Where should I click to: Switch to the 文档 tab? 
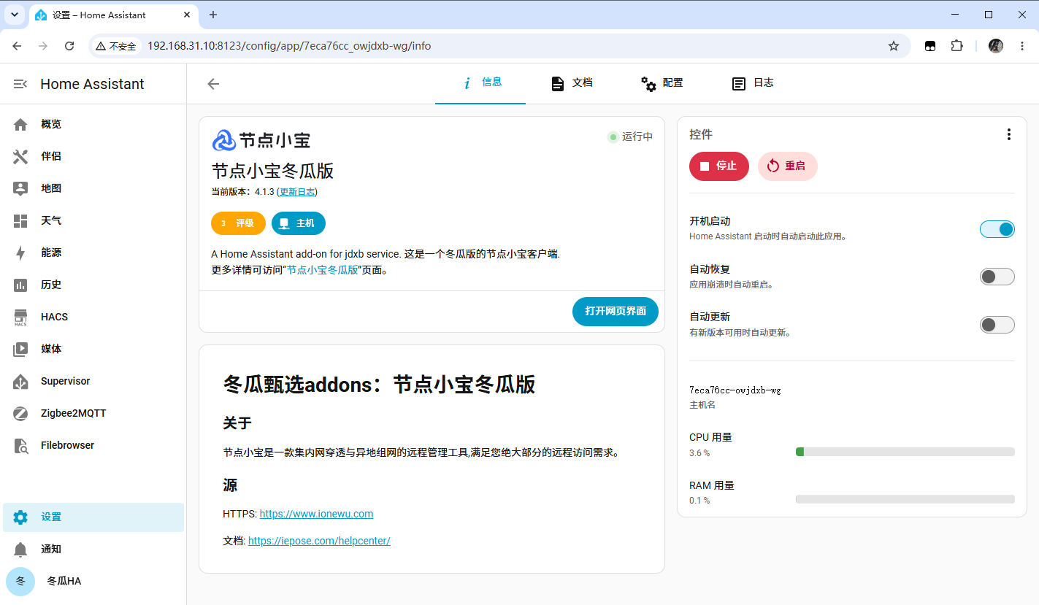click(x=571, y=83)
